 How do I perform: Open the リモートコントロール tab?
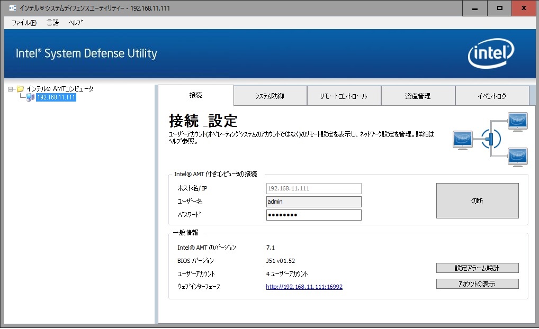pyautogui.click(x=344, y=96)
